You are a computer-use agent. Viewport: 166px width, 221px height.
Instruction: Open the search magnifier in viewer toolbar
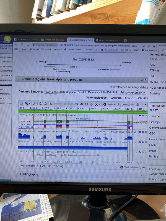tap(35, 104)
